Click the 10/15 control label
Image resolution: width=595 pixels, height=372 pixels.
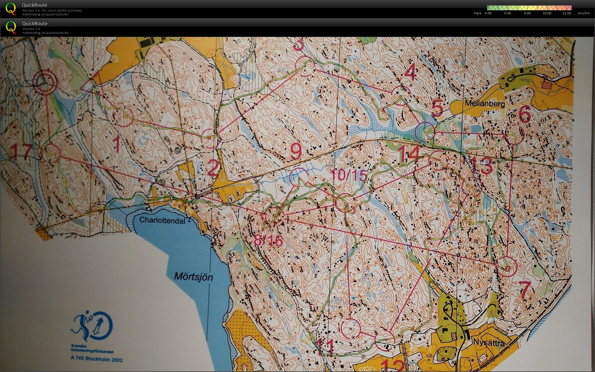[x=348, y=175]
